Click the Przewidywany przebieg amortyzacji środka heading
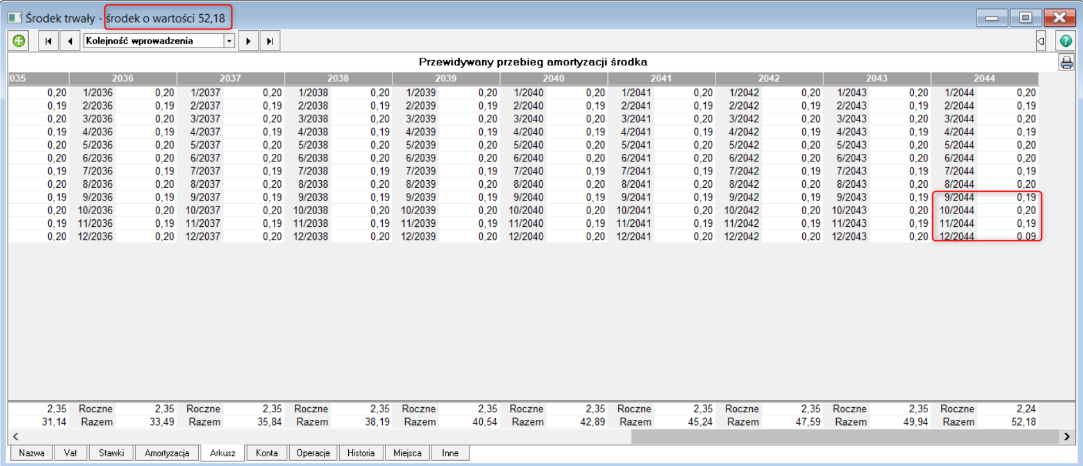Screen dimensions: 1083x466 (x=533, y=62)
